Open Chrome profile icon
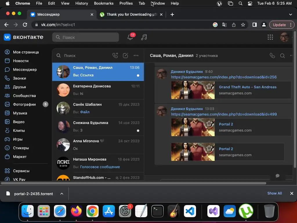The width and height of the screenshot is (297, 223). 264,25
